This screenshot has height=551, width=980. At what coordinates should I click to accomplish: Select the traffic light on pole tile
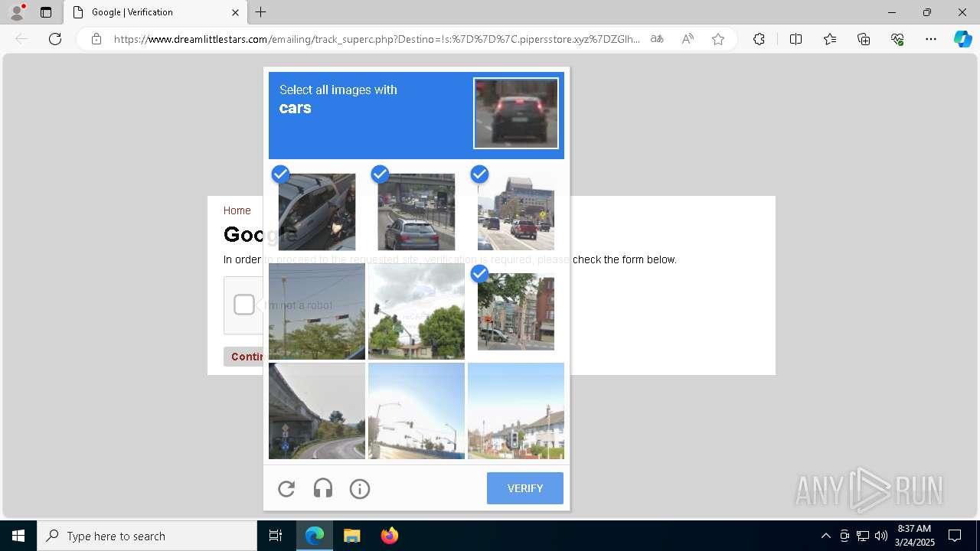(317, 311)
